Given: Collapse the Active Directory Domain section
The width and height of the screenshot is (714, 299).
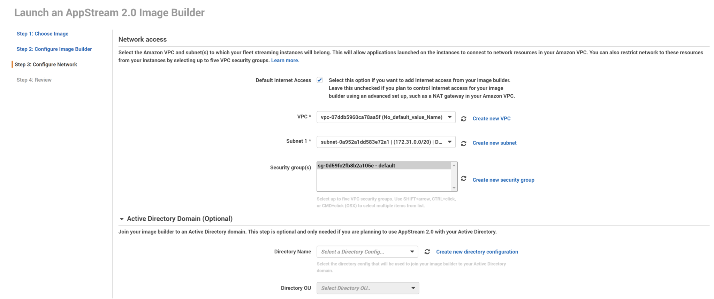Looking at the screenshot, I should click(121, 219).
